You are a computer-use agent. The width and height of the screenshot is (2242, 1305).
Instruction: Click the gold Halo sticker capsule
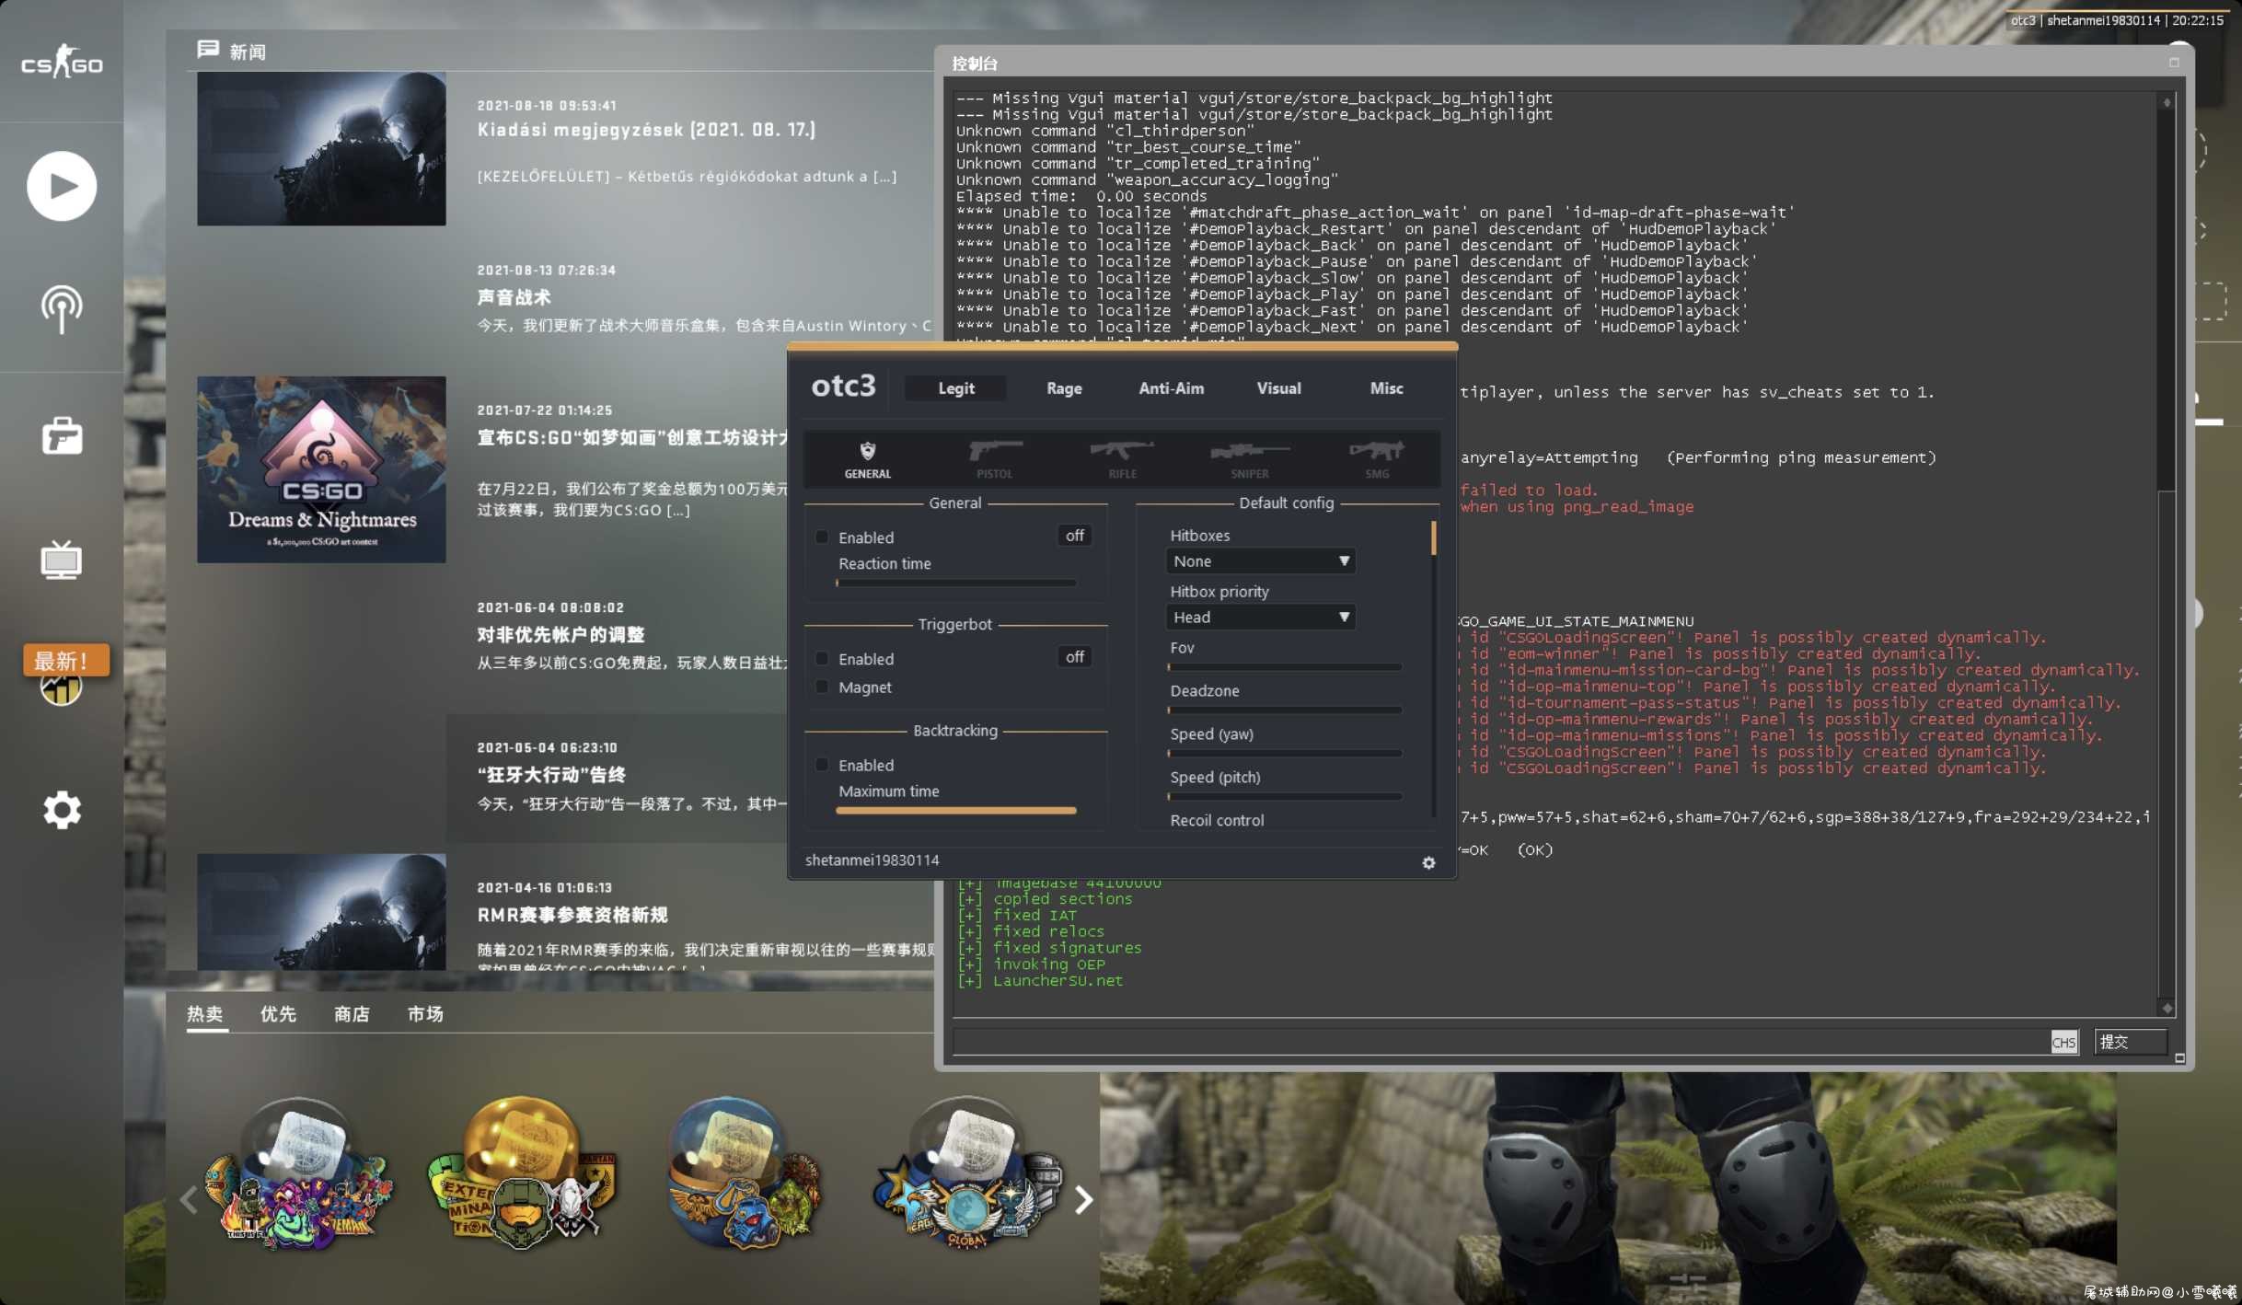click(522, 1173)
